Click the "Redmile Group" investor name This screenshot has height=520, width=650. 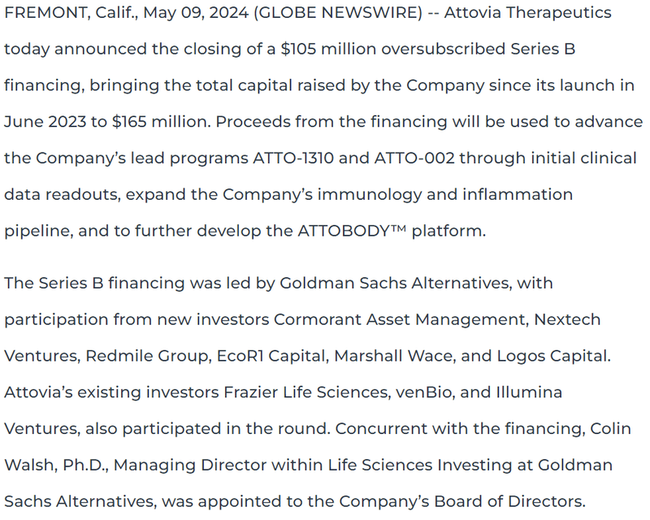coord(149,356)
